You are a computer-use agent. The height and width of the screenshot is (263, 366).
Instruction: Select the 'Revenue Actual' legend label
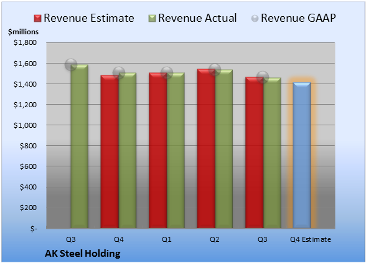click(197, 18)
